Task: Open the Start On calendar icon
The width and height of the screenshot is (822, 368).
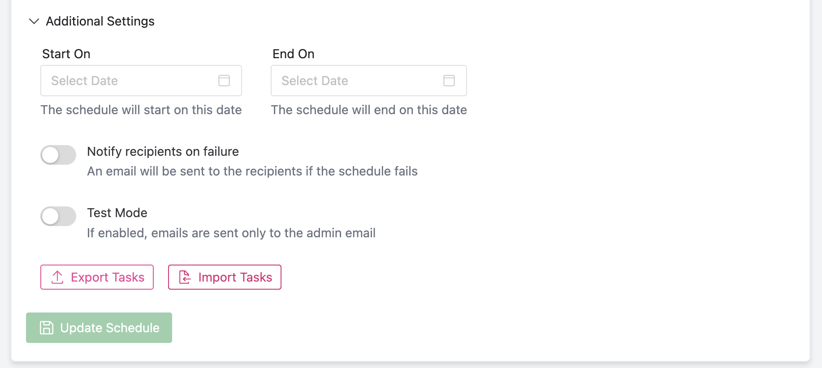Action: [224, 81]
